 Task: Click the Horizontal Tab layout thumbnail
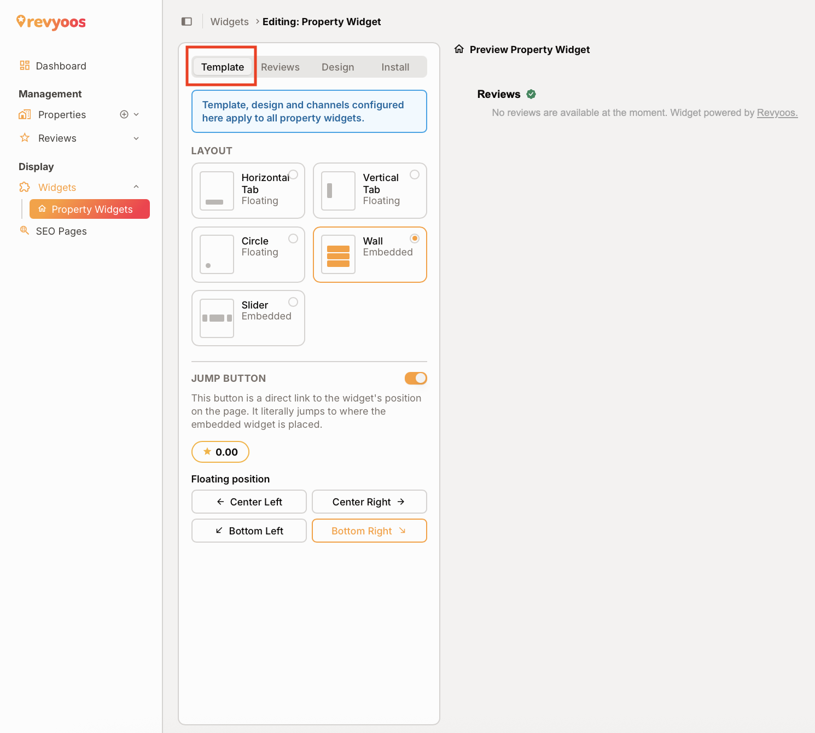[x=217, y=191]
